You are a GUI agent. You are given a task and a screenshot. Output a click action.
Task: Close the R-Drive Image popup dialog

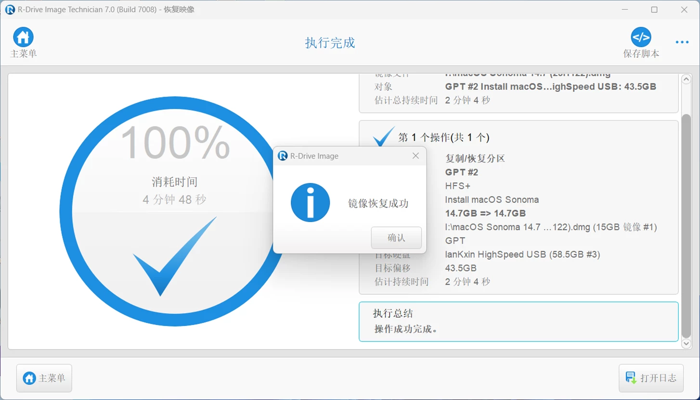click(x=415, y=156)
